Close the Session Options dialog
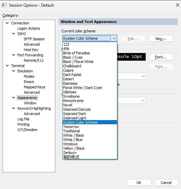The height and width of the screenshot is (189, 181). (178, 5)
